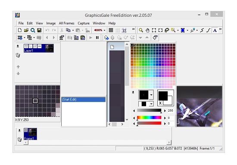Click the paste frame filmstrip icon
This screenshot has height=165, width=237.
[x=83, y=37]
